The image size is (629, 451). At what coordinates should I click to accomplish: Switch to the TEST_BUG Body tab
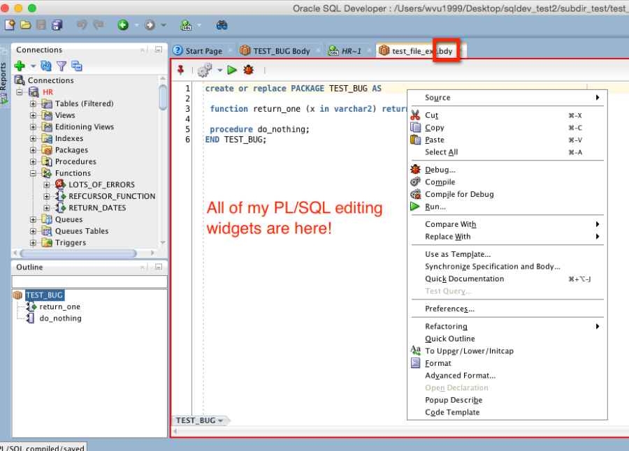coord(281,51)
